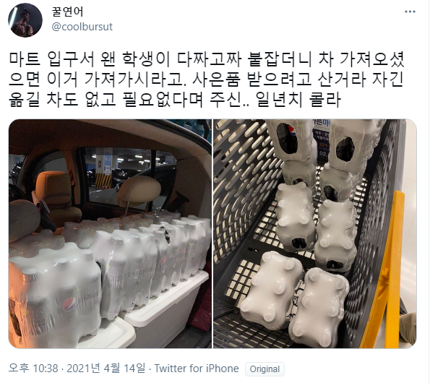Click the blue sign behind the packs in the right photo
Viewport: 430px width, 383px height.
(322, 139)
